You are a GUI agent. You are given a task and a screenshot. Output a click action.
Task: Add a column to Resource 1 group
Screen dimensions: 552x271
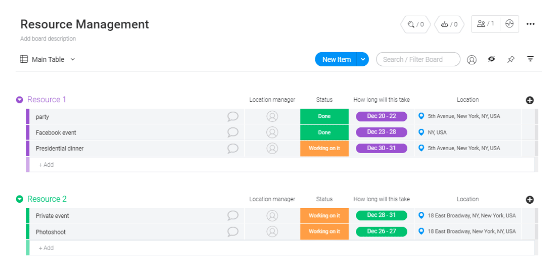[530, 100]
